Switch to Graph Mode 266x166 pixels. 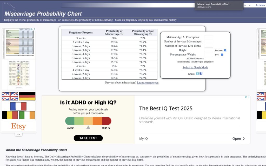coord(195,67)
